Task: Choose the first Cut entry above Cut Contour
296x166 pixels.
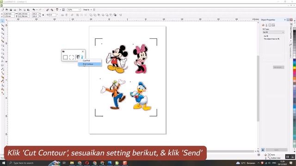Action: (90, 60)
